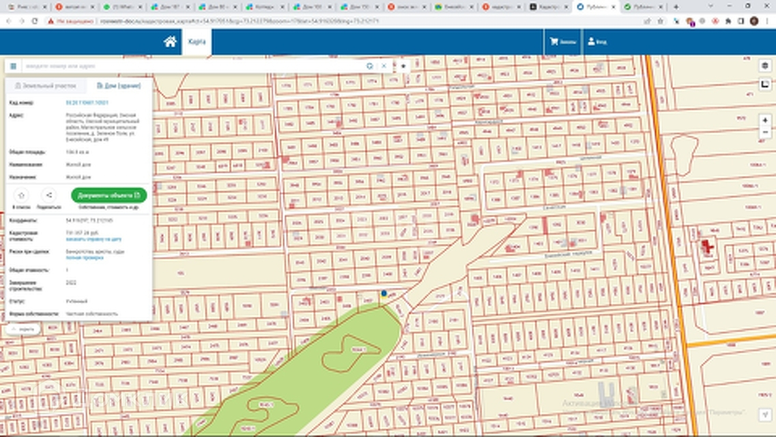Follow the Заказать справку на дату link
Image resolution: width=776 pixels, height=437 pixels.
[94, 239]
